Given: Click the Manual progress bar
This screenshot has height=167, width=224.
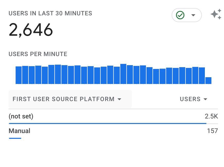Looking at the screenshot, I should click(15, 138).
